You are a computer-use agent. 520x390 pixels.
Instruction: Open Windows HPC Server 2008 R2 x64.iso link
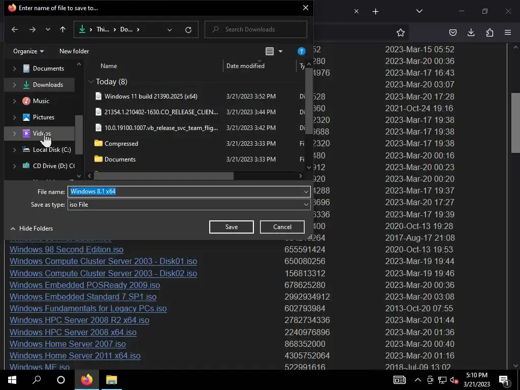click(x=79, y=320)
